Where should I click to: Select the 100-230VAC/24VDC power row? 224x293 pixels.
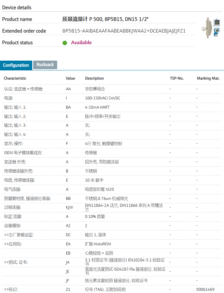[x=102, y=98]
